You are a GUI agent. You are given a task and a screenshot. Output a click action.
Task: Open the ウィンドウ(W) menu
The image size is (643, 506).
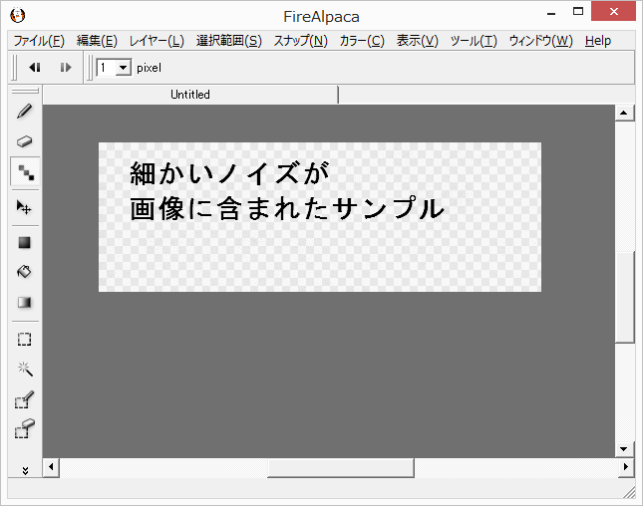pyautogui.click(x=541, y=41)
